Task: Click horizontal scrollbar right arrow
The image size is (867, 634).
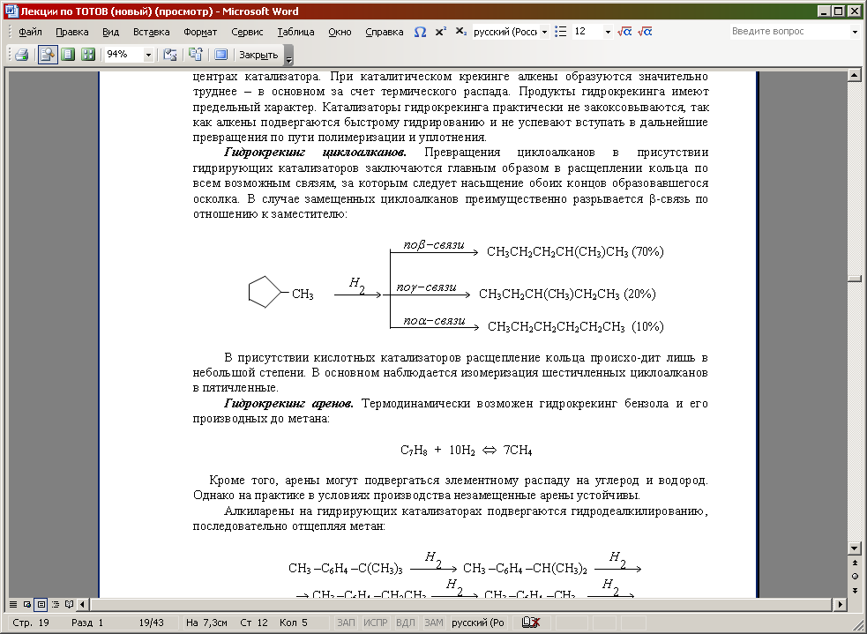Action: (840, 604)
